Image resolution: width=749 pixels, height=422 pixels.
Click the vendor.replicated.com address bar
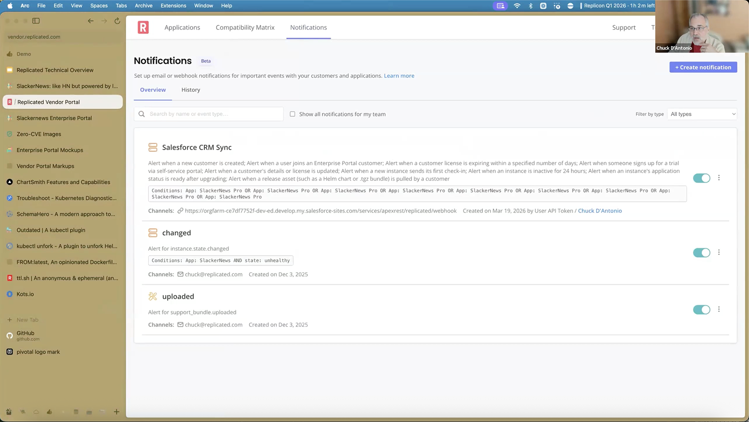pos(63,37)
